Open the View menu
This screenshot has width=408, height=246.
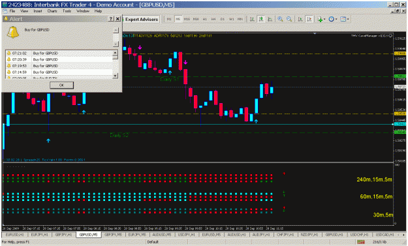(24, 11)
